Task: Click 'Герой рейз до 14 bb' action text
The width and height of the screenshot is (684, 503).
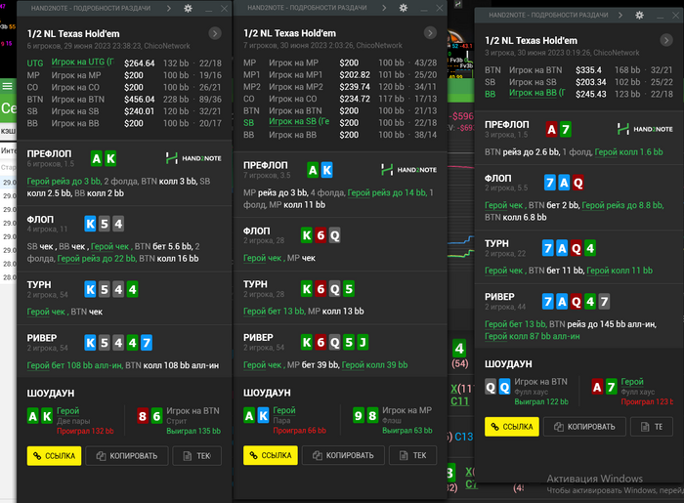Action: 387,192
